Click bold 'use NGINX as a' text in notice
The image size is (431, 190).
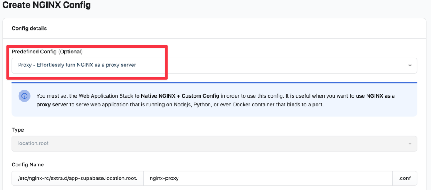click(x=375, y=96)
